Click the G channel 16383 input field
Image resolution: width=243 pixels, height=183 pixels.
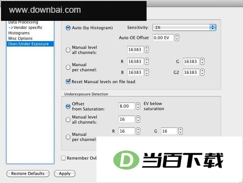tap(191, 61)
